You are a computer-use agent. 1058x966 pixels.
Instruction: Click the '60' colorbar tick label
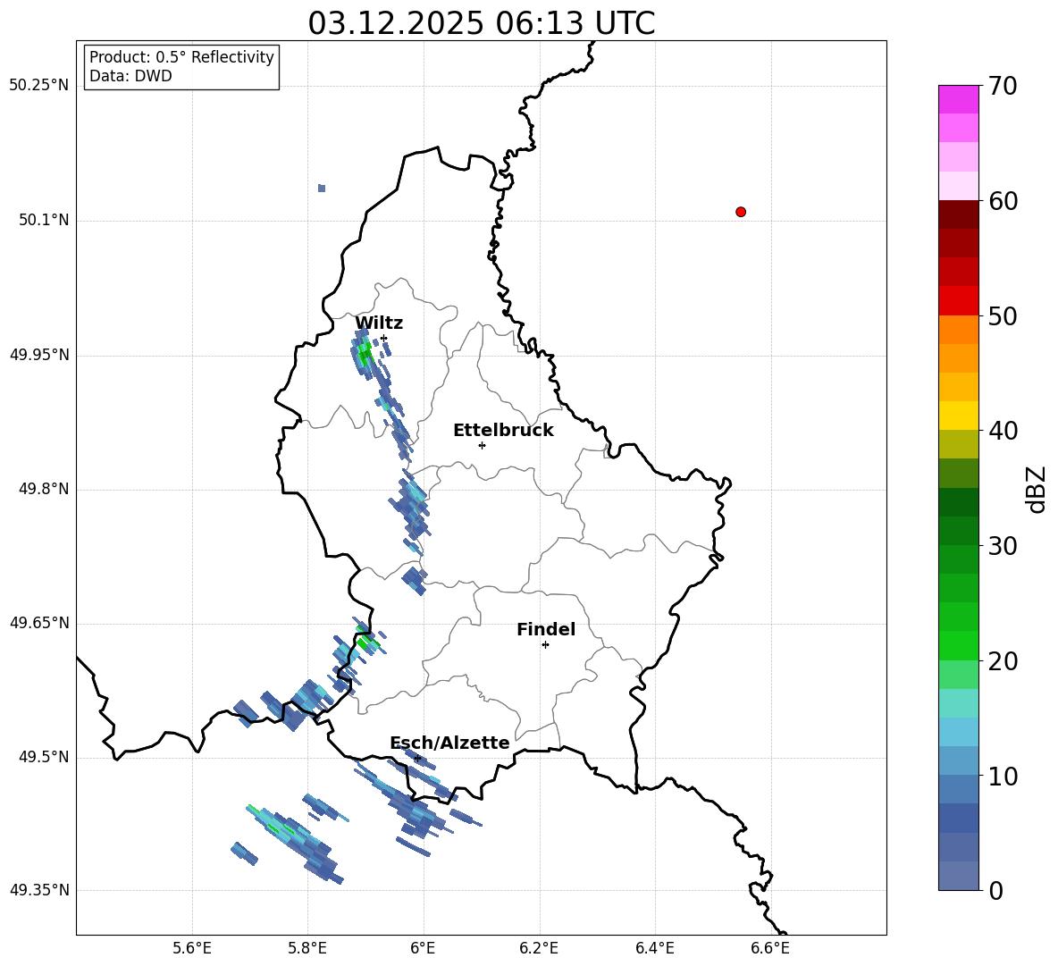tap(1003, 201)
